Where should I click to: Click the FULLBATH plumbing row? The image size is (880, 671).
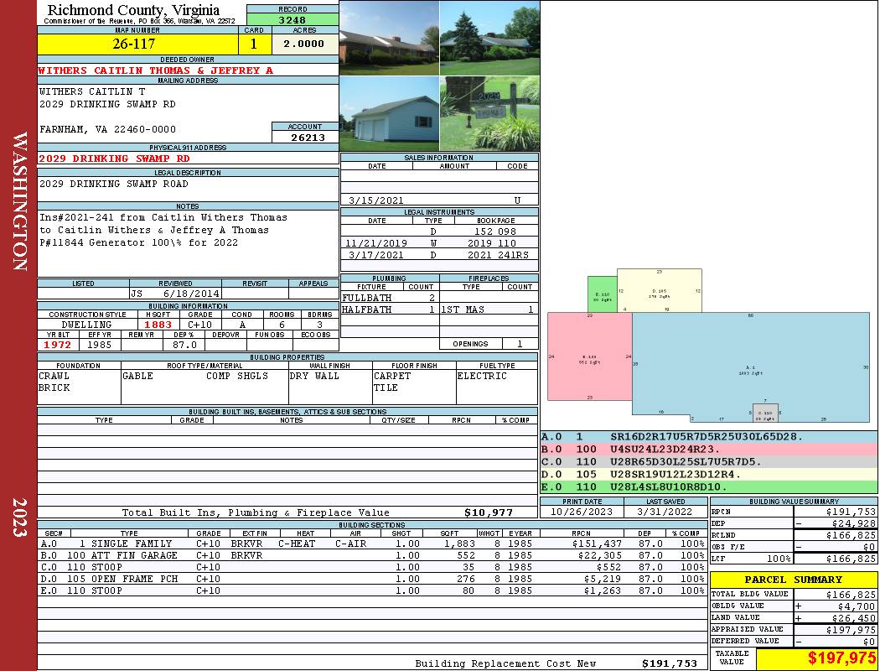(x=390, y=298)
